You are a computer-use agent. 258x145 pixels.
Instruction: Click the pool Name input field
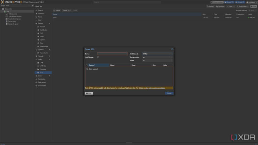tap(113, 54)
